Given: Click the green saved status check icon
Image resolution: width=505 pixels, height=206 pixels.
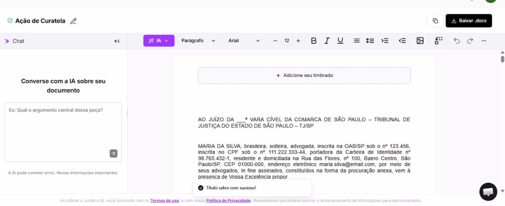Looking at the screenshot, I should 10,21.
